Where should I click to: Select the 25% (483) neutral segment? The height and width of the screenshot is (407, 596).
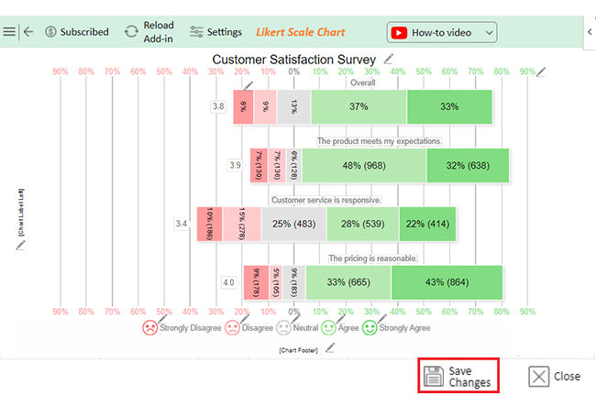point(293,224)
